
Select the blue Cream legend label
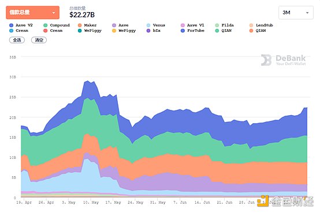point(22,31)
